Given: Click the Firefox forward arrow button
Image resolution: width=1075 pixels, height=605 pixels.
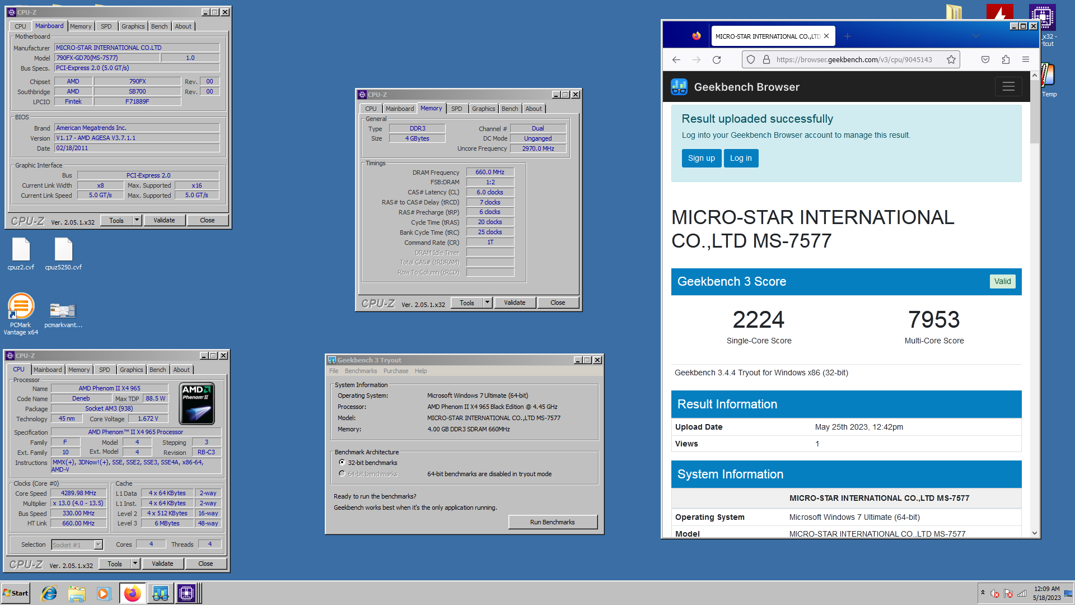Looking at the screenshot, I should 697,60.
